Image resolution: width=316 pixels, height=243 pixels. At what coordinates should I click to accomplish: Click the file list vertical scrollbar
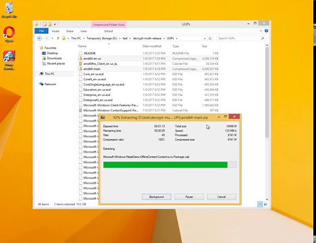coord(267,92)
